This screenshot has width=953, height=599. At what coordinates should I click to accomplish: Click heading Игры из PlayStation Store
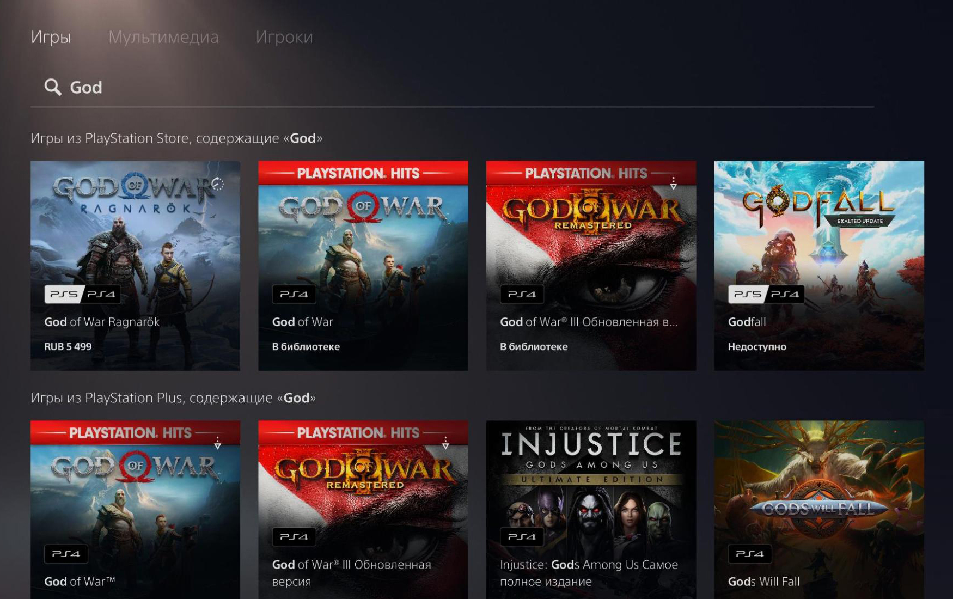(x=176, y=138)
